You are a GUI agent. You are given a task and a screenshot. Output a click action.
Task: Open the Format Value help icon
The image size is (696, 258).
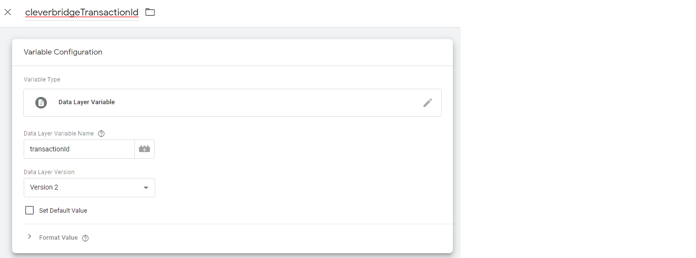[86, 238]
